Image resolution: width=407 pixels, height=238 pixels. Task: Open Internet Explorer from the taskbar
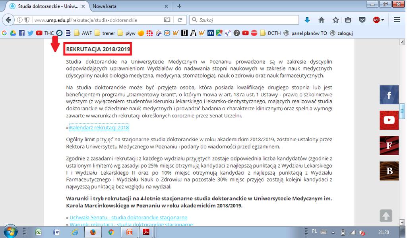75,232
